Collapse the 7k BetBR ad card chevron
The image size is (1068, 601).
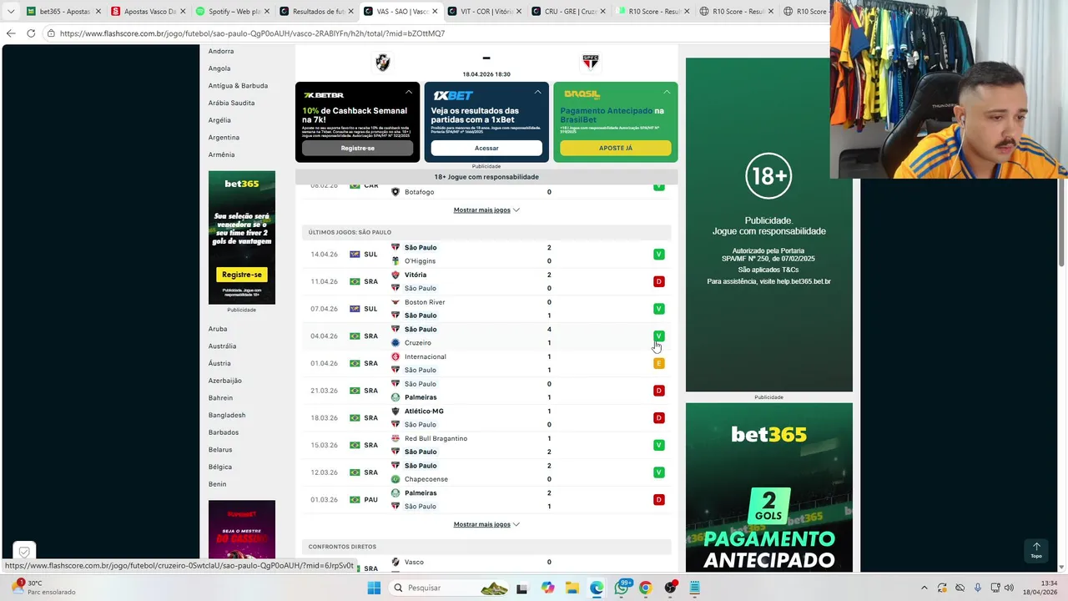(409, 92)
